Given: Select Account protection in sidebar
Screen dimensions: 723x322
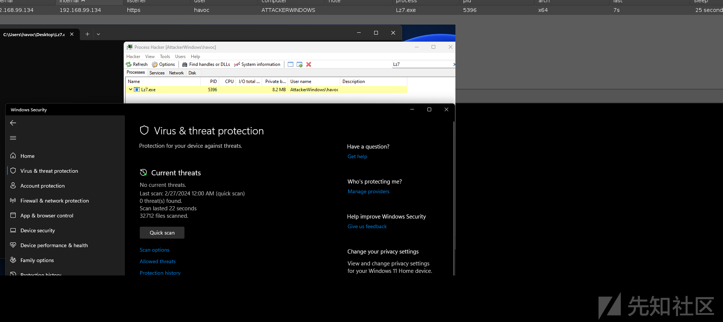Looking at the screenshot, I should [65, 186].
